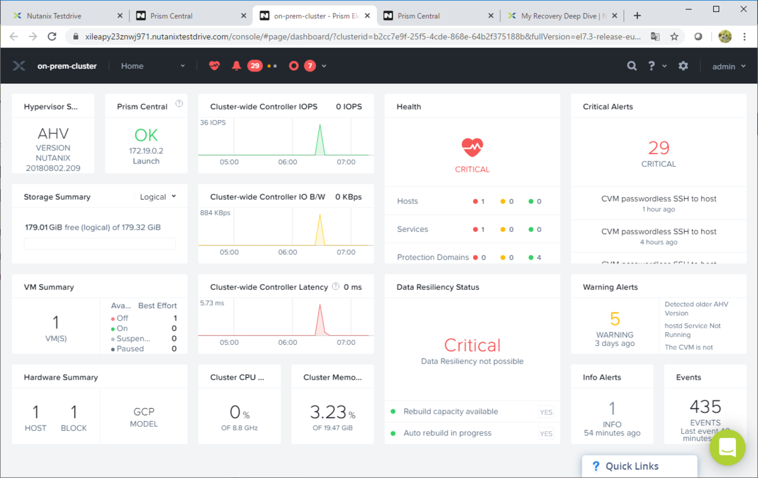Image resolution: width=758 pixels, height=478 pixels.
Task: Click the red 29 alerts badge
Action: point(255,66)
